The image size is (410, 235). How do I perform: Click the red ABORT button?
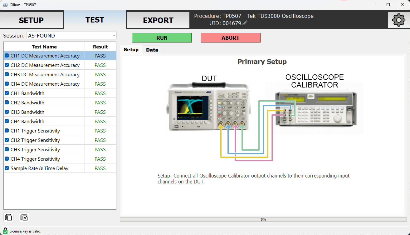(x=231, y=38)
